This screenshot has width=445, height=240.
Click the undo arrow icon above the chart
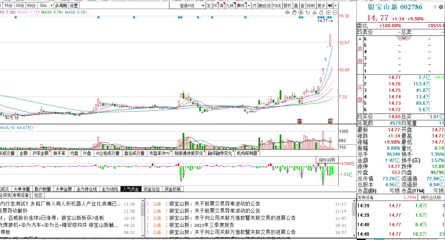point(308,12)
